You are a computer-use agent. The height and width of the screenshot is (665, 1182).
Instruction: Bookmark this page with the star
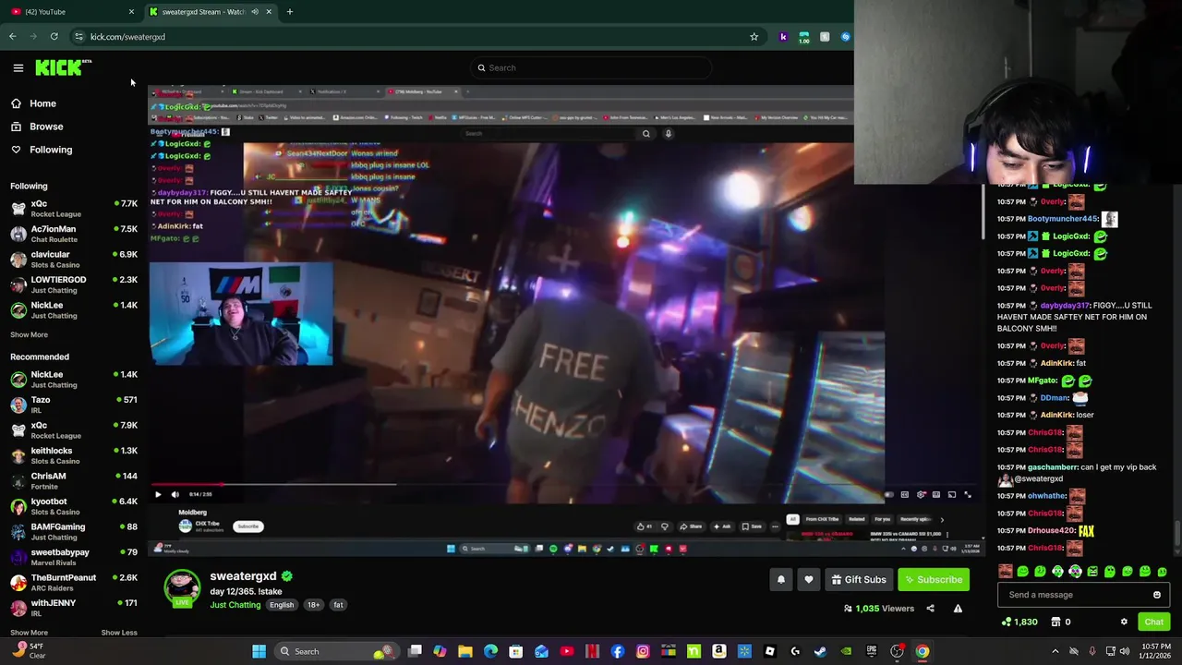click(x=754, y=37)
